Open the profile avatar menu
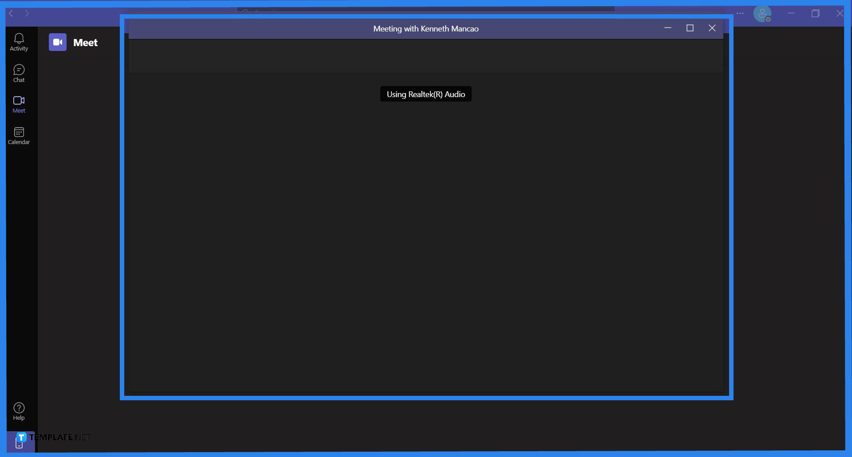 pos(762,14)
